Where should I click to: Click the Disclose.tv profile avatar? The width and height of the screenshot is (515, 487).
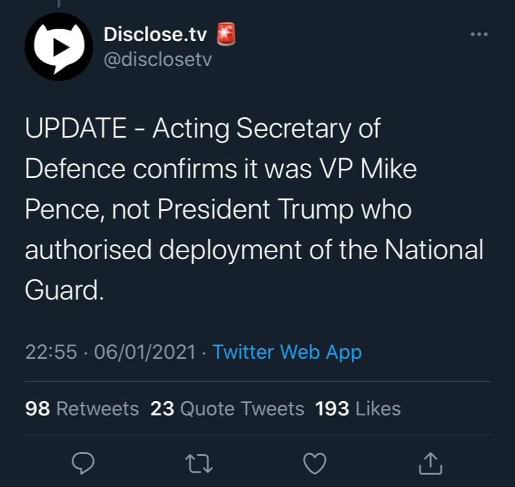tap(59, 47)
